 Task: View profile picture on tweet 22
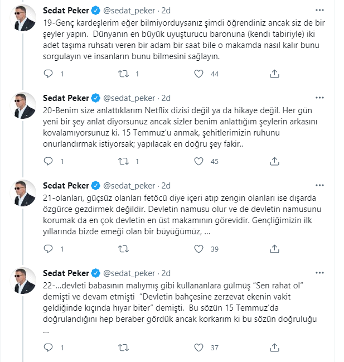pyautogui.click(x=23, y=281)
